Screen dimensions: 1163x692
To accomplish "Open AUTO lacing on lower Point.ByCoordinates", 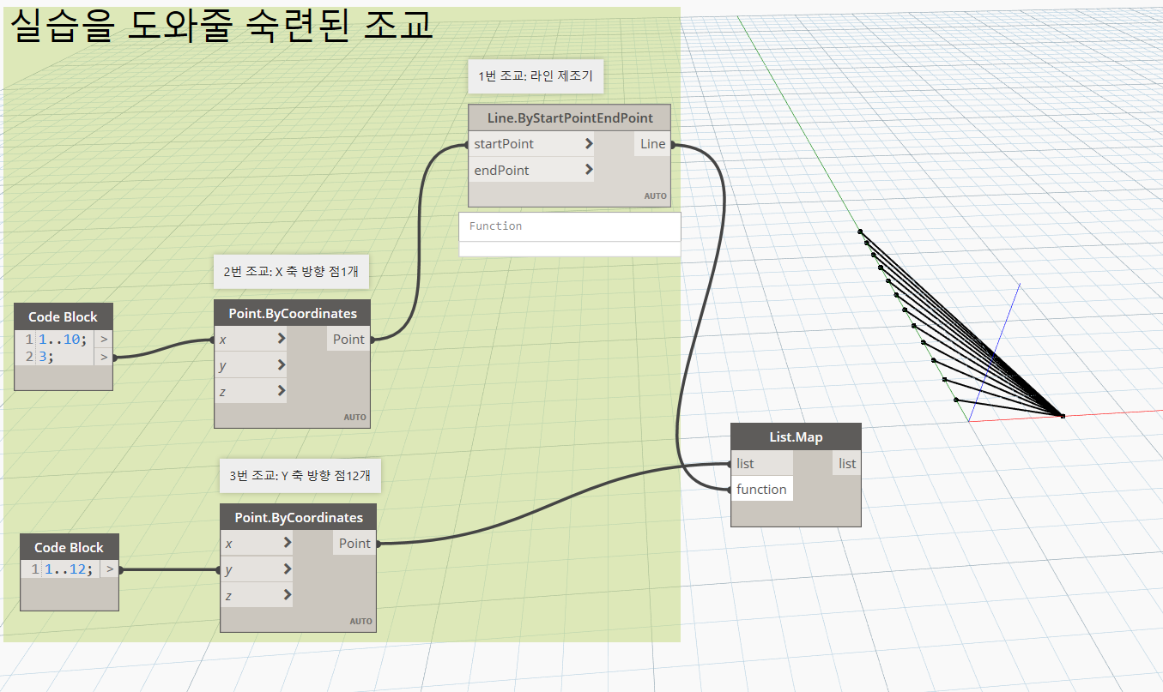I will point(360,622).
